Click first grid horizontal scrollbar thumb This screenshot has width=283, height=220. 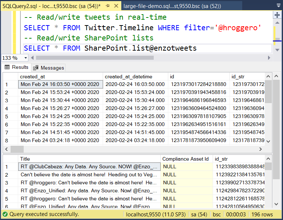pyautogui.click(x=17, y=149)
